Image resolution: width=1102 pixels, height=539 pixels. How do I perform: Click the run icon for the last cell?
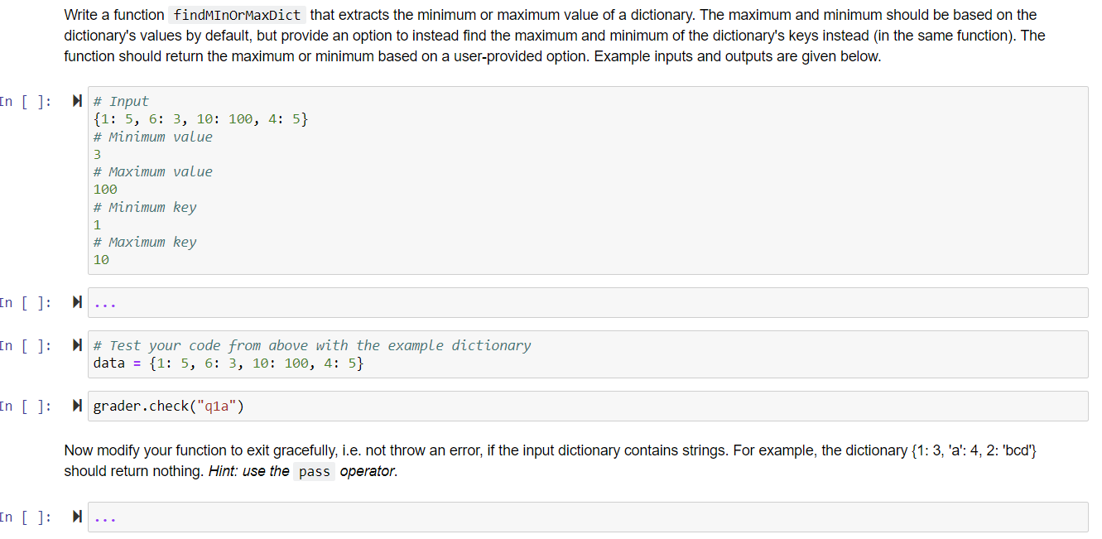click(77, 516)
